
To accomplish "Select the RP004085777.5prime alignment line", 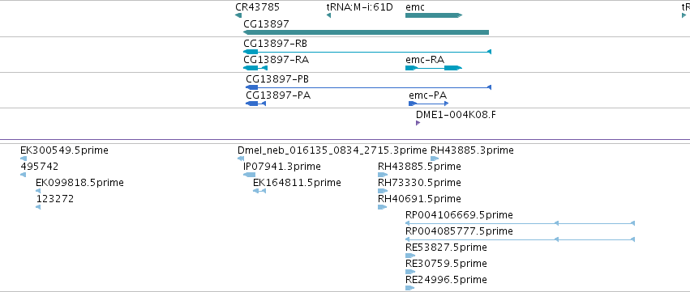I will pos(521,239).
